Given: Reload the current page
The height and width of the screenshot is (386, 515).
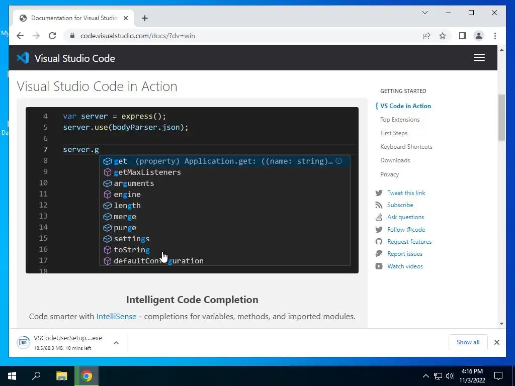Looking at the screenshot, I should coord(52,36).
